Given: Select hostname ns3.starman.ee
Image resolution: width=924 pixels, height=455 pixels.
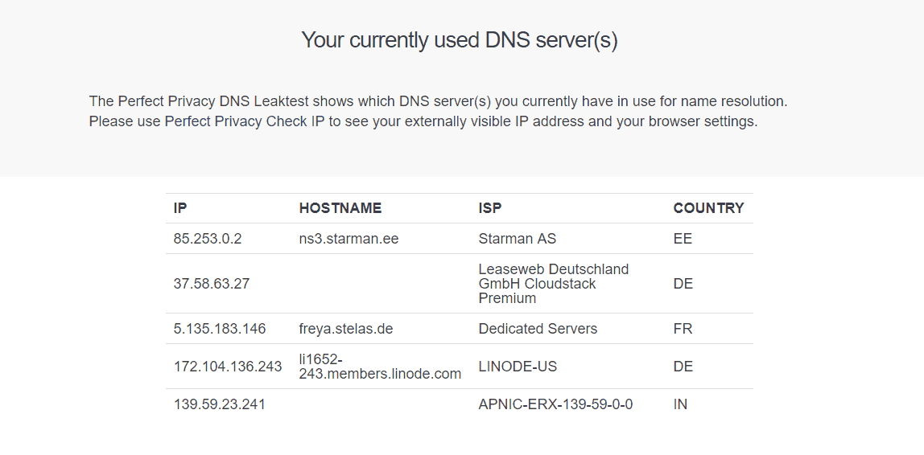Looking at the screenshot, I should pyautogui.click(x=349, y=239).
